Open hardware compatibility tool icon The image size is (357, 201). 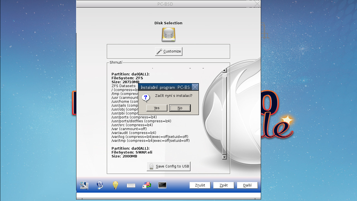click(84, 185)
